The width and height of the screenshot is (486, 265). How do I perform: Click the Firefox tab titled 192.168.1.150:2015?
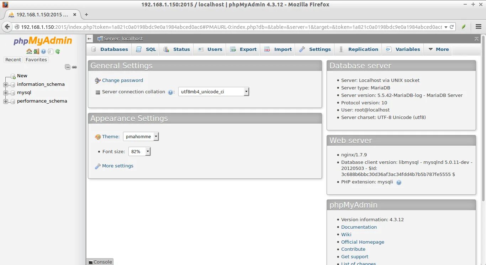[42, 15]
